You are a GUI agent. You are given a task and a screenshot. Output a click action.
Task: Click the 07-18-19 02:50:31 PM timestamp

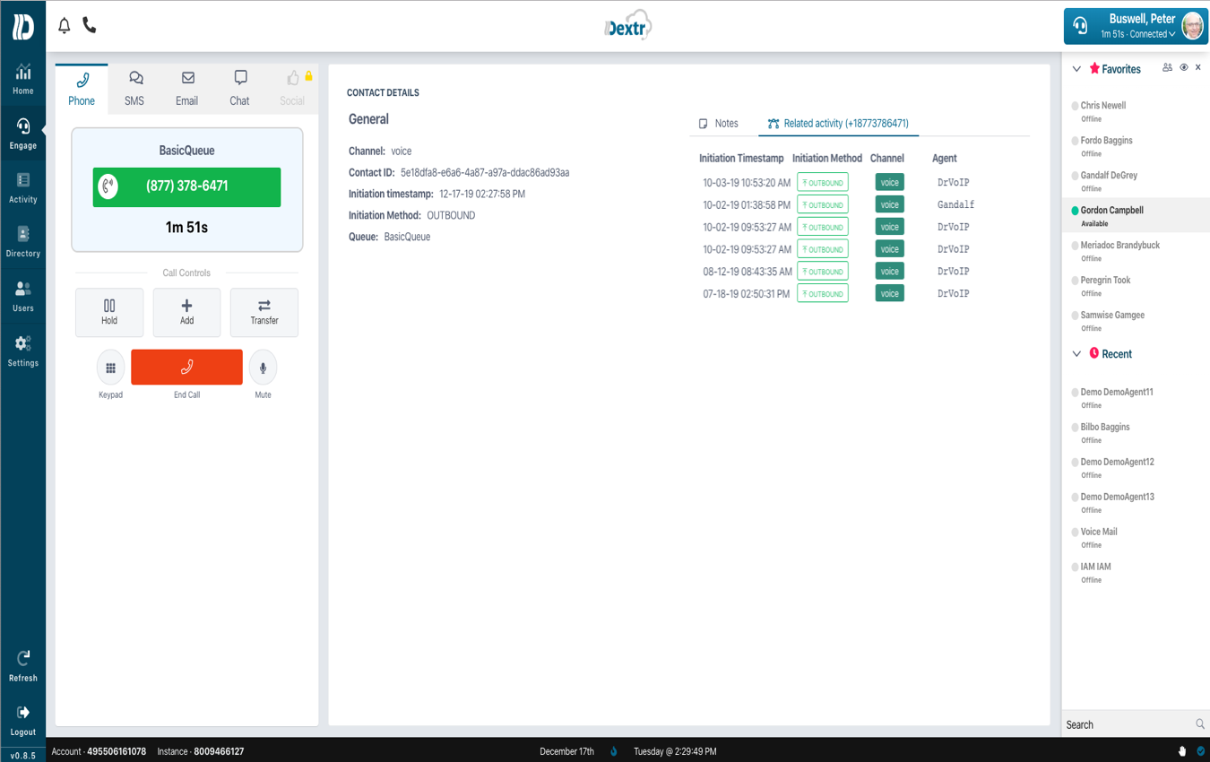[x=747, y=294]
